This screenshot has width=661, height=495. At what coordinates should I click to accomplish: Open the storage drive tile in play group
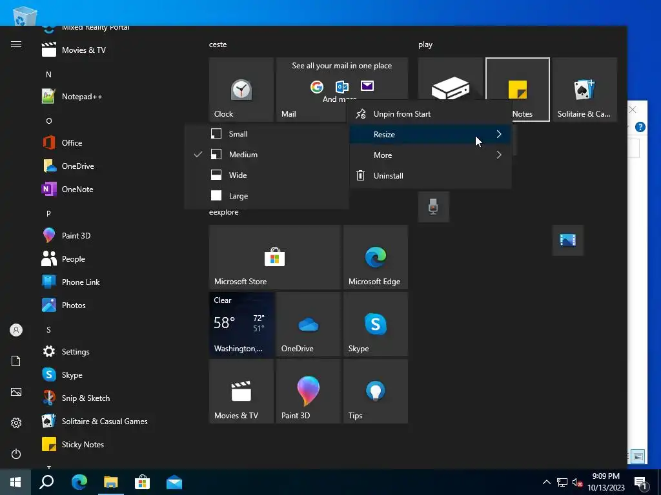tap(450, 81)
